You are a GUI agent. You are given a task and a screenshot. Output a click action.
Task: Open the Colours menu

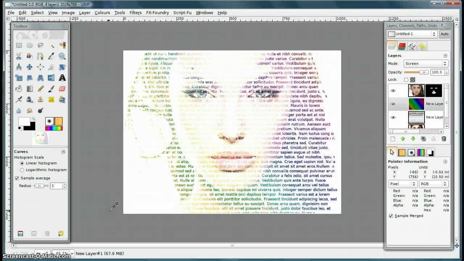tap(102, 12)
